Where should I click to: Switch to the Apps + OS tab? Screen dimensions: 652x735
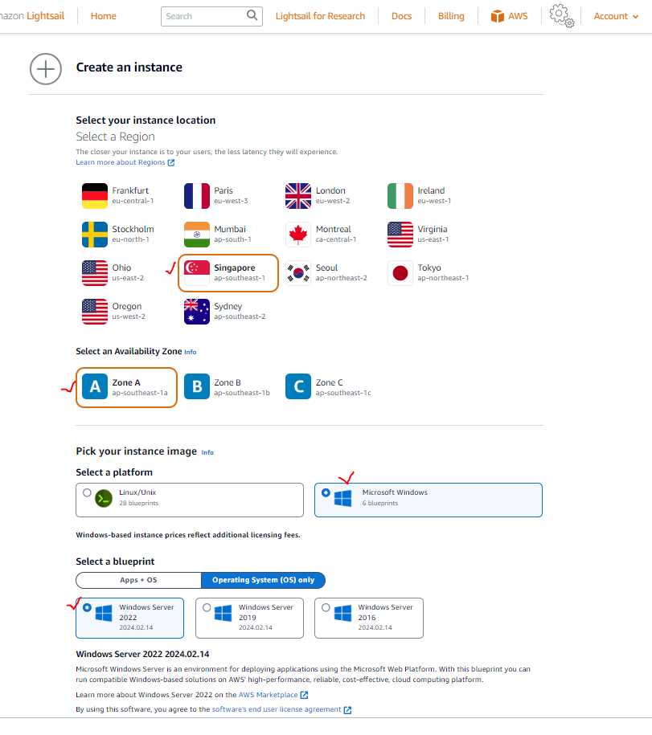(139, 580)
